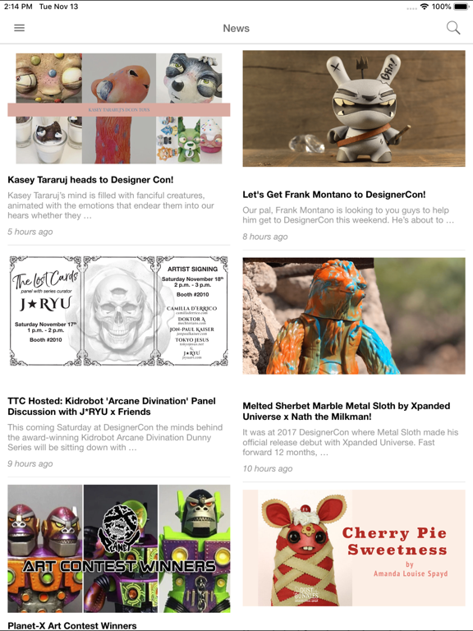The height and width of the screenshot is (631, 473).
Task: Open Planet-X Art Contest Winners headline
Action: [x=72, y=626]
